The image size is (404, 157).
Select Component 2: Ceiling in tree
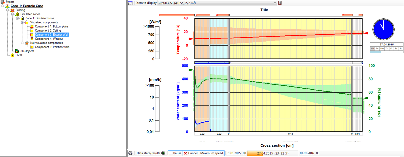(x=48, y=31)
